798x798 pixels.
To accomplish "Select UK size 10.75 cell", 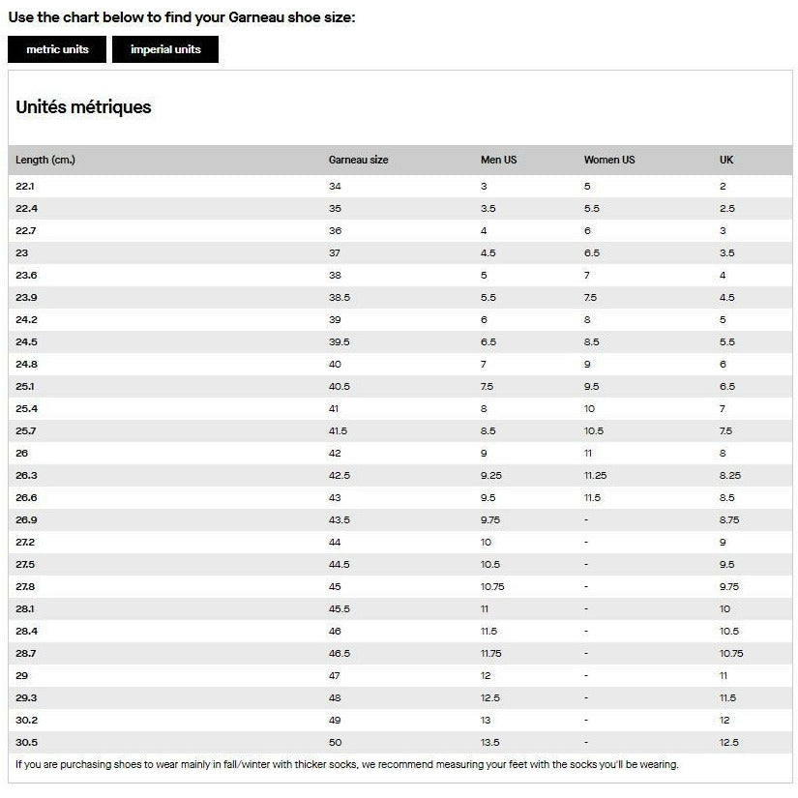I will pos(731,653).
